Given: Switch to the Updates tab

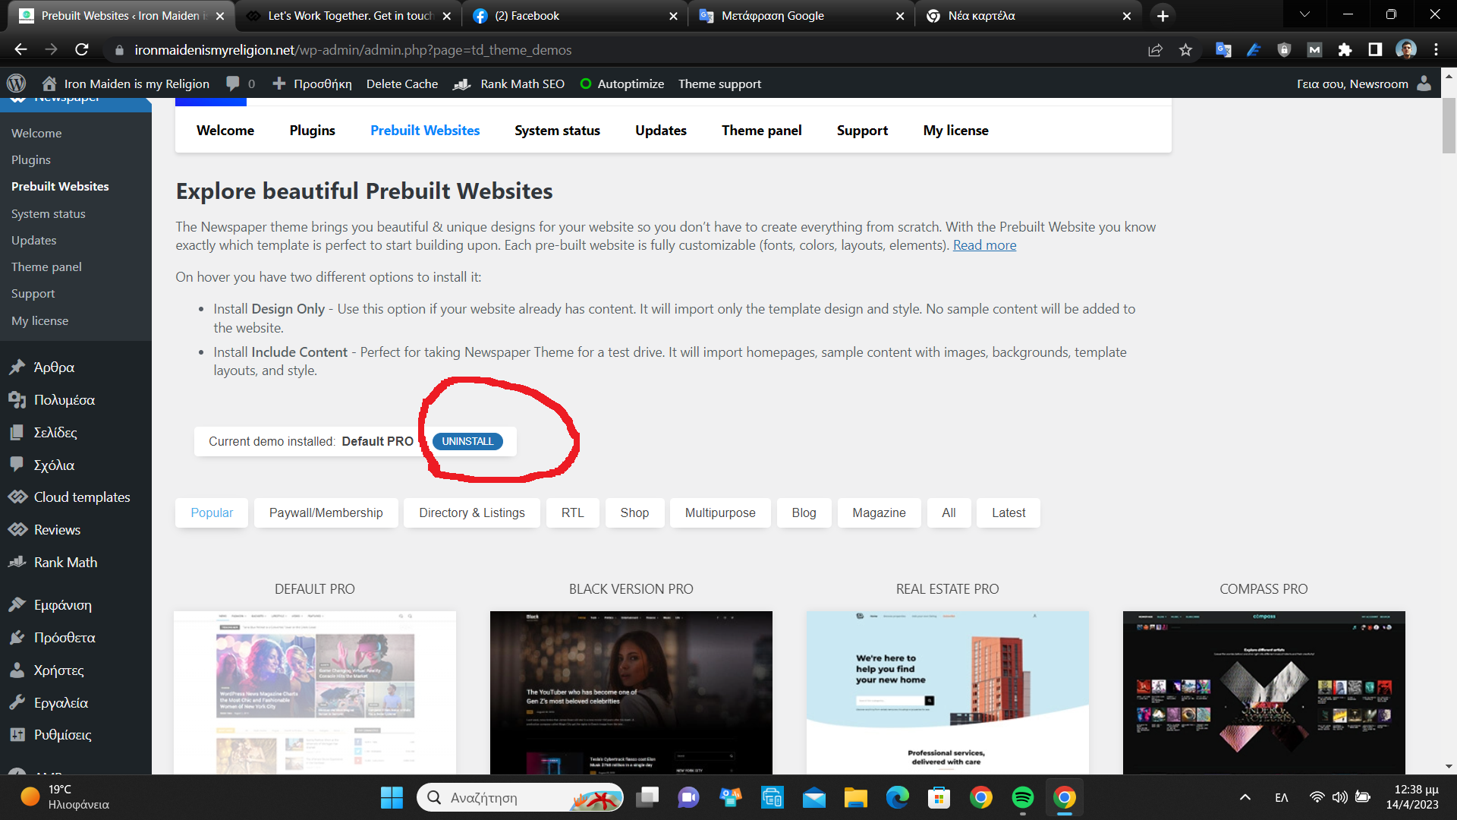Looking at the screenshot, I should 661,131.
